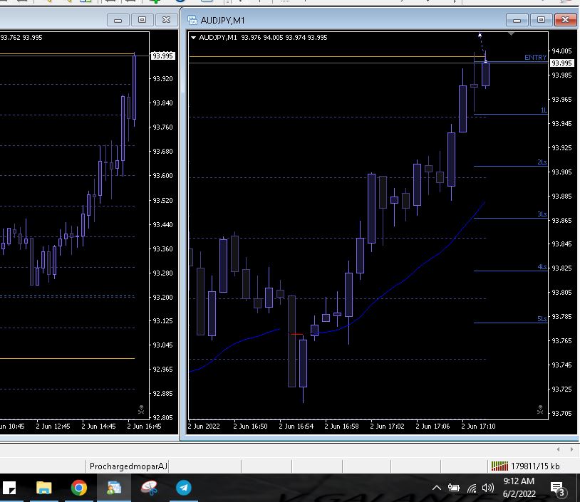The width and height of the screenshot is (580, 502).
Task: Click the 94.005 price axis value
Action: (561, 51)
